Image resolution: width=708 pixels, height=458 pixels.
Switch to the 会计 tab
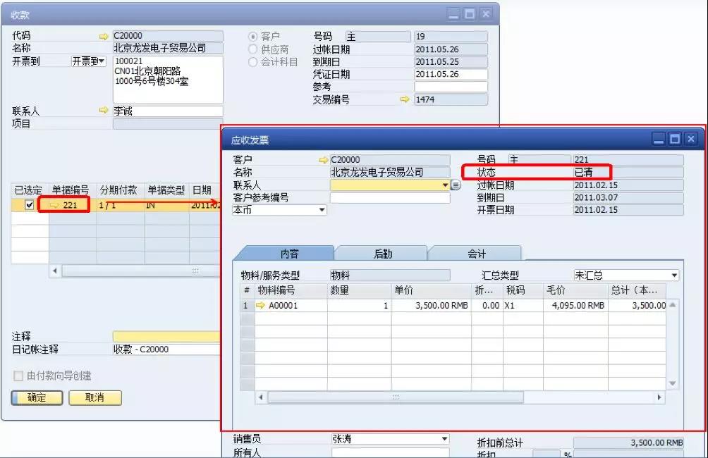pos(476,254)
